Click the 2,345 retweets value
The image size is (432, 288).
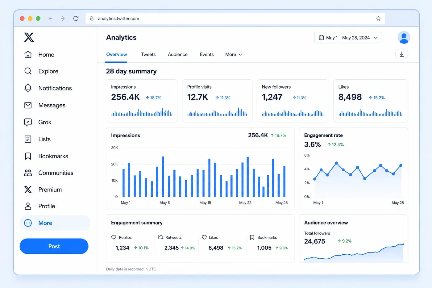(172, 248)
